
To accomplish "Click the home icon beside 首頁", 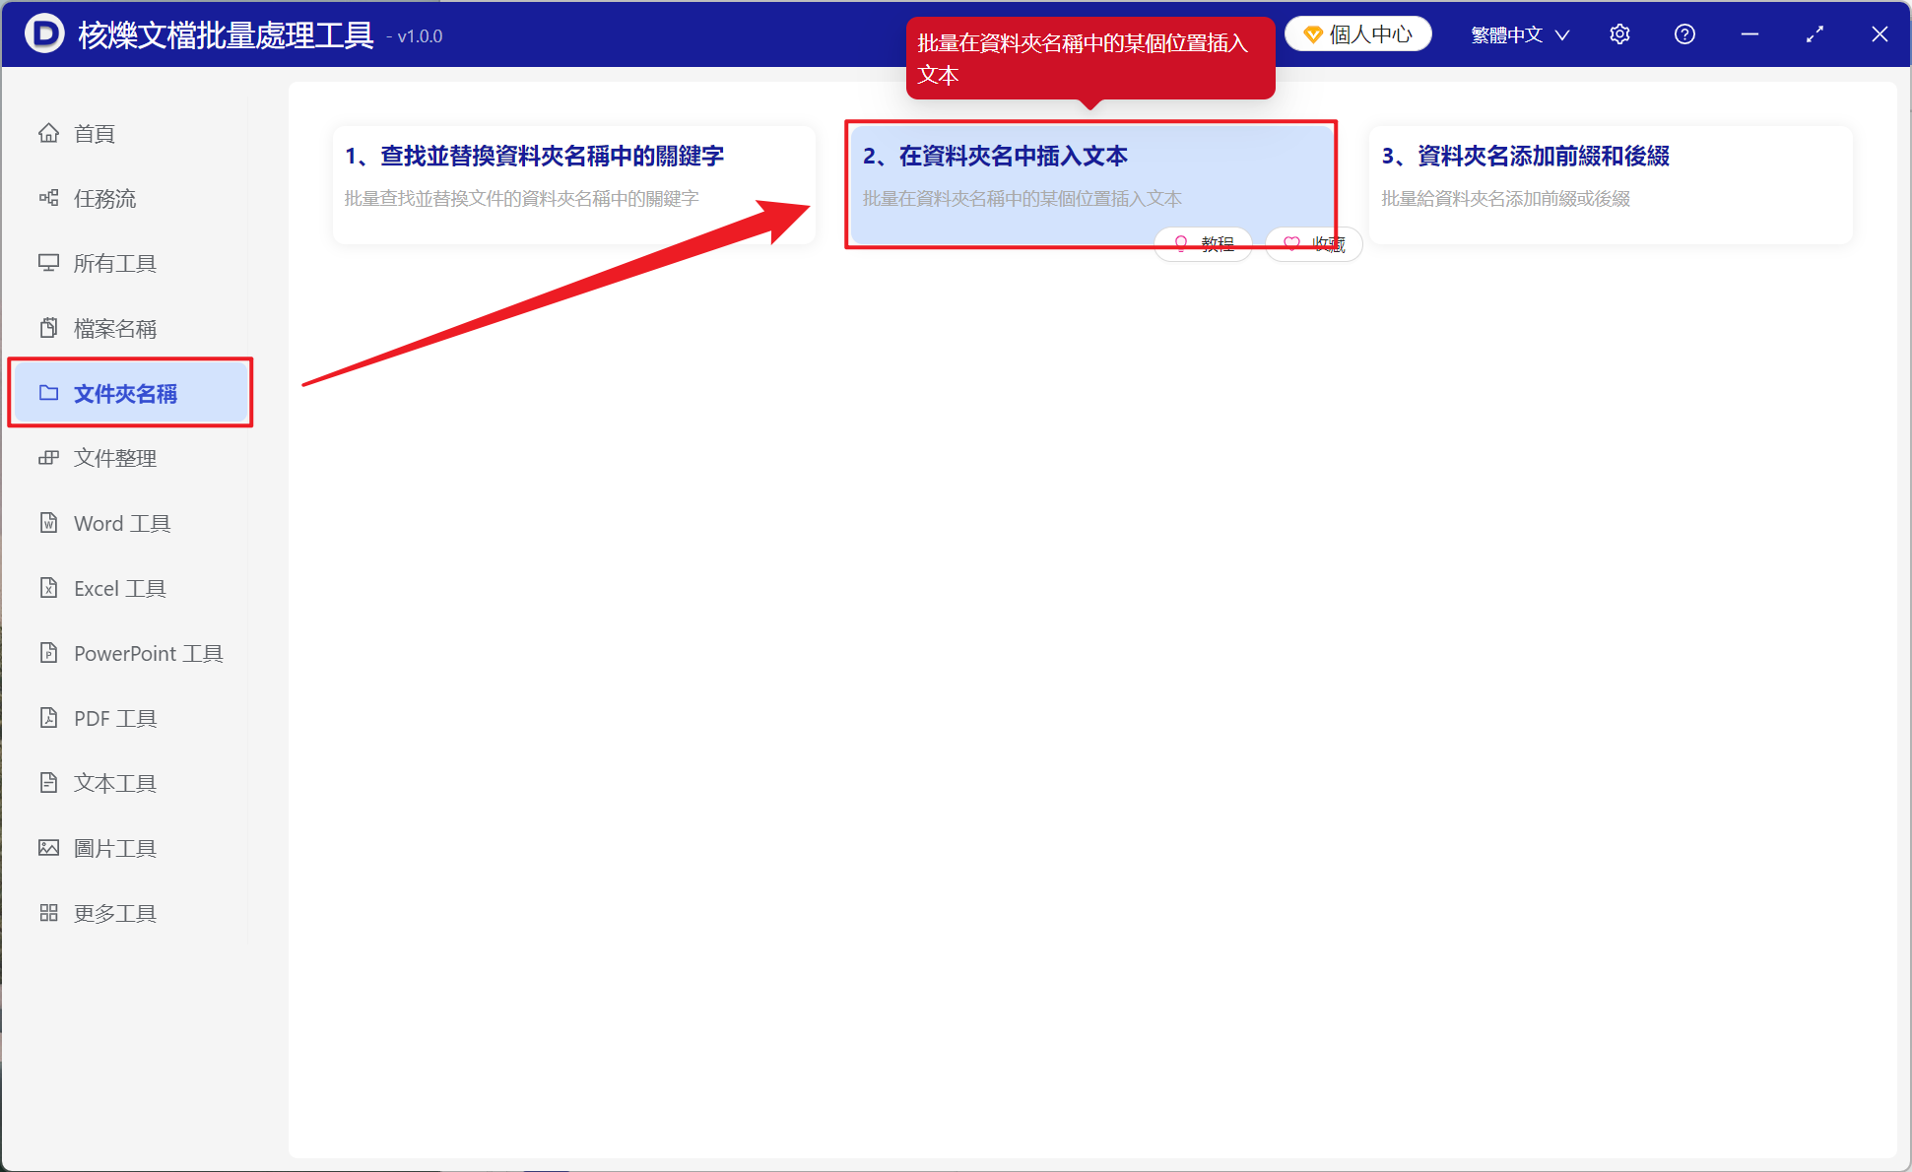I will (48, 133).
